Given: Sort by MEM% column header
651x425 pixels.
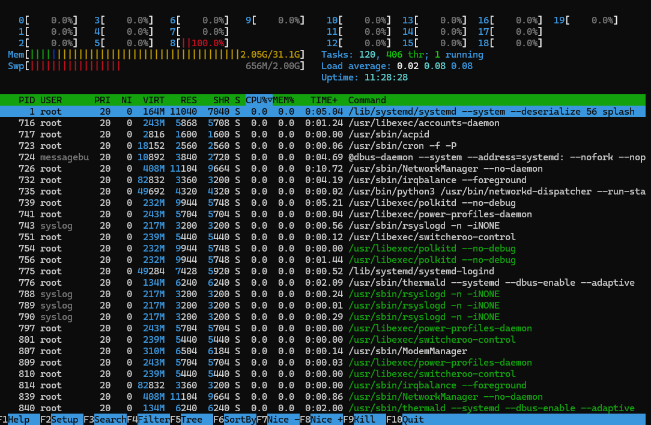Looking at the screenshot, I should [x=283, y=100].
